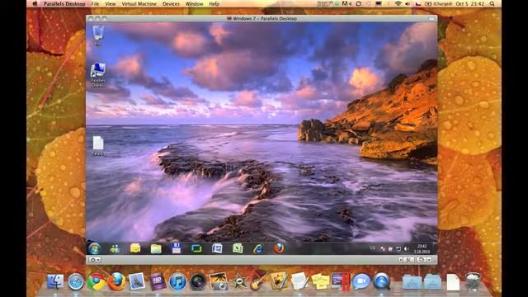528x297 pixels.
Task: Open the Virtual Machine menu
Action: click(139, 4)
